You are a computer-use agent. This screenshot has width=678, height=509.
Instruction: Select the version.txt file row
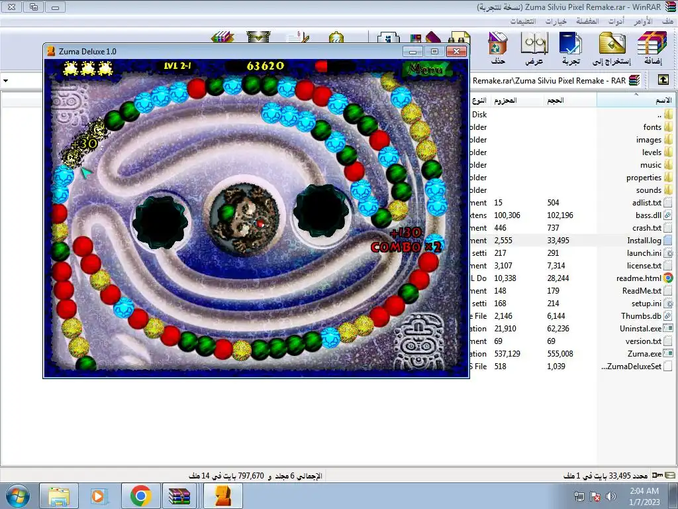[x=571, y=341]
